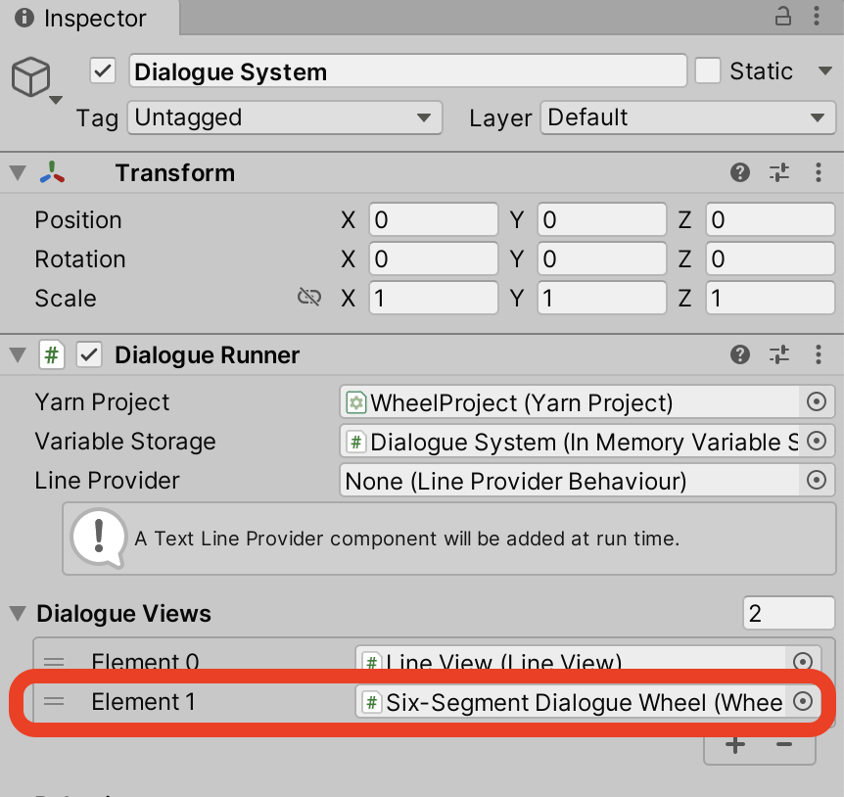The image size is (844, 797).
Task: Click Yarn Project object picker circle
Action: [x=816, y=402]
